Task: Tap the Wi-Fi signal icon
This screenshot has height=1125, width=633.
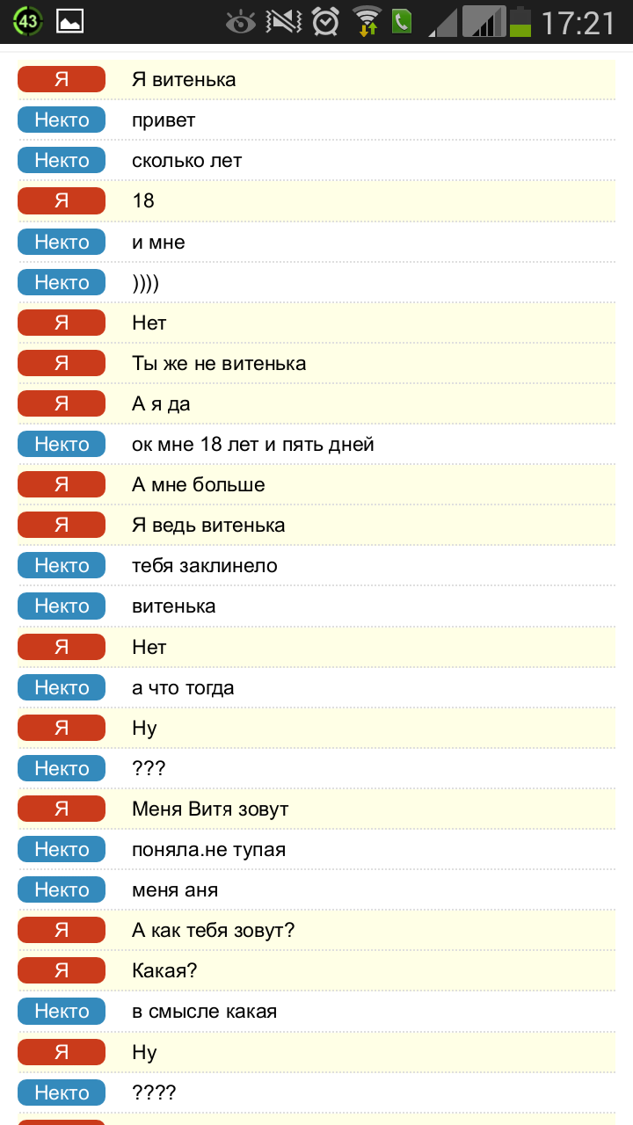Action: point(367,22)
